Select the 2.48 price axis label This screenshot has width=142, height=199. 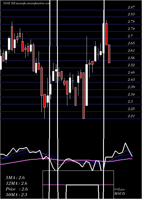click(x=131, y=72)
